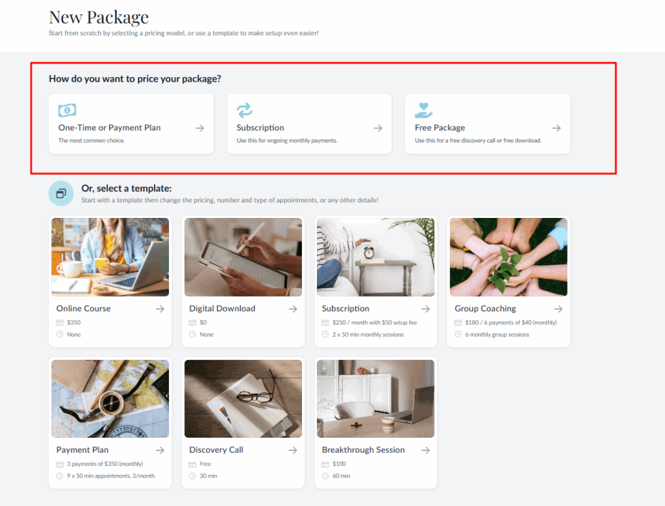Choose the Payment Plan template title
The image size is (665, 506).
pos(82,450)
